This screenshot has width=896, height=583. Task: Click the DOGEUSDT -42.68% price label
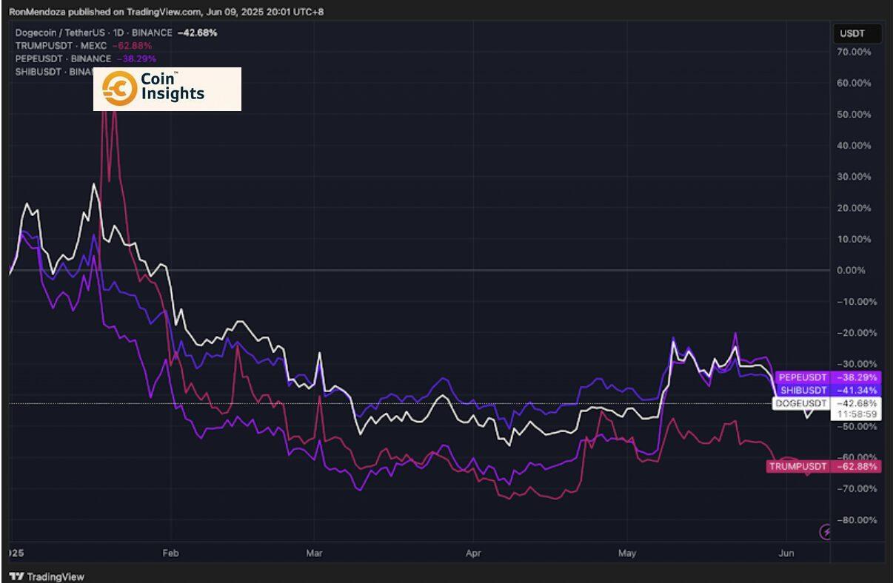tap(826, 403)
